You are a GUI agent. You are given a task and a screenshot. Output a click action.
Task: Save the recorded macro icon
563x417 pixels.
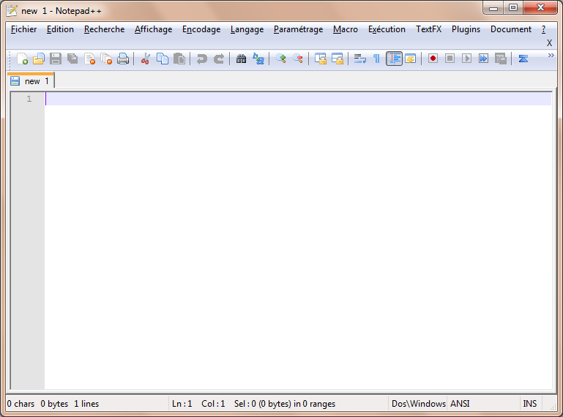tap(501, 59)
